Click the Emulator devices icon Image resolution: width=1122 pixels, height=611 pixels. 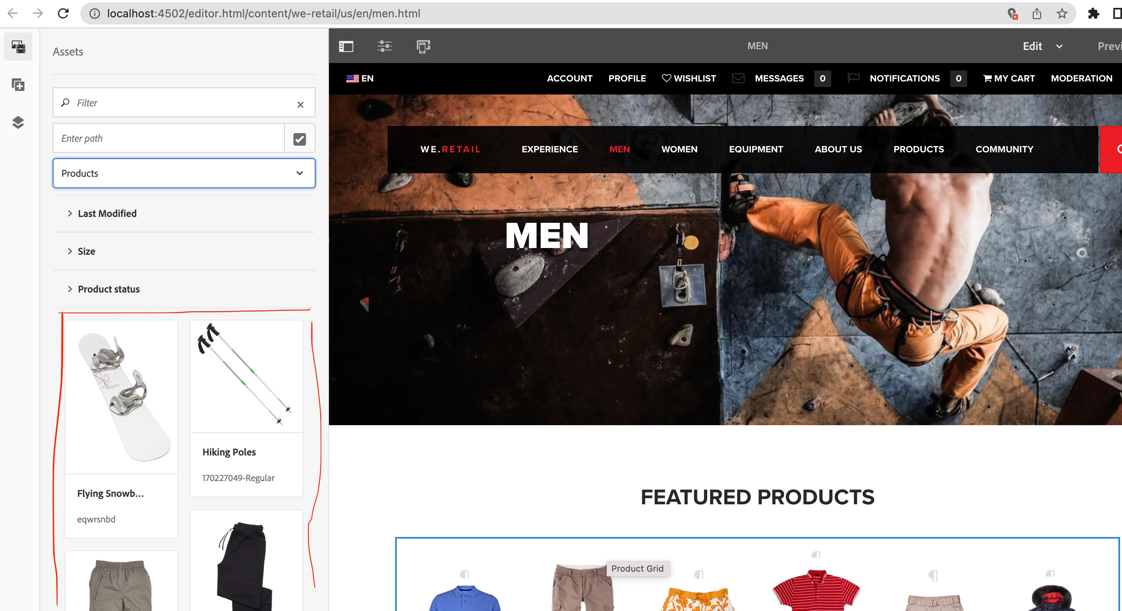point(423,46)
